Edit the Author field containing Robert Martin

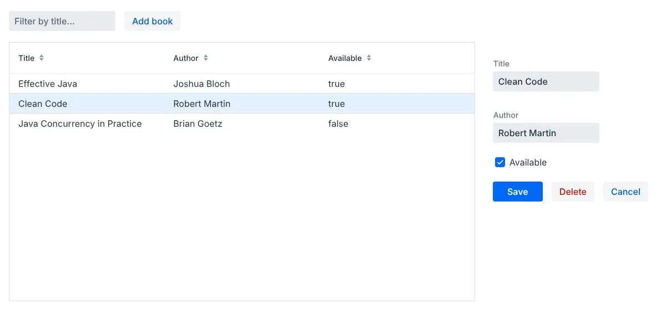point(546,133)
